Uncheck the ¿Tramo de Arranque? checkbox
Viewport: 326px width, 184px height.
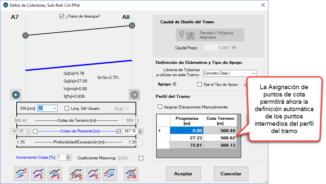[62, 16]
